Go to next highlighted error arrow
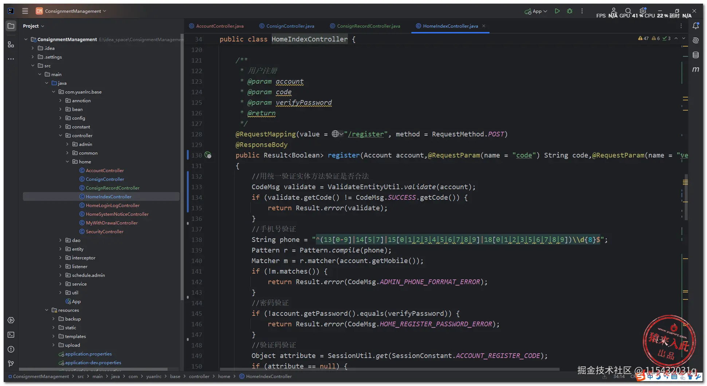 coord(684,38)
